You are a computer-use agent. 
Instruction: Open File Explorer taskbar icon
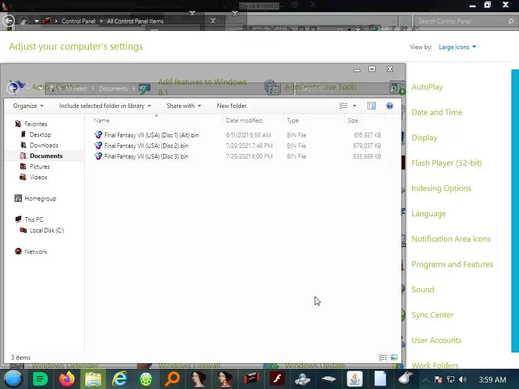click(x=93, y=379)
